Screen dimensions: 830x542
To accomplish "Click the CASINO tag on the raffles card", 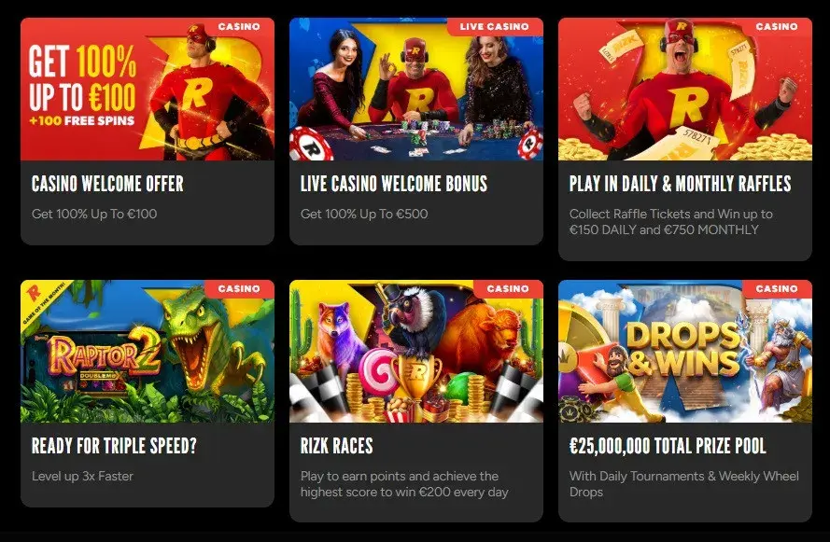I will [x=777, y=26].
